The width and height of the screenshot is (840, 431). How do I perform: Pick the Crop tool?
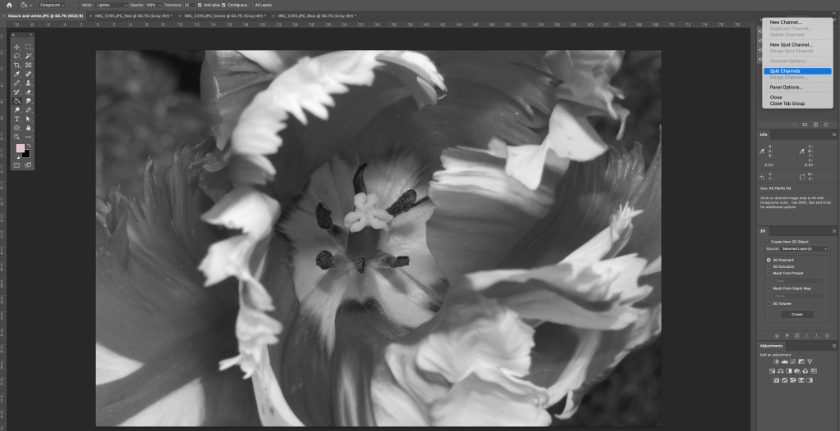click(16, 65)
